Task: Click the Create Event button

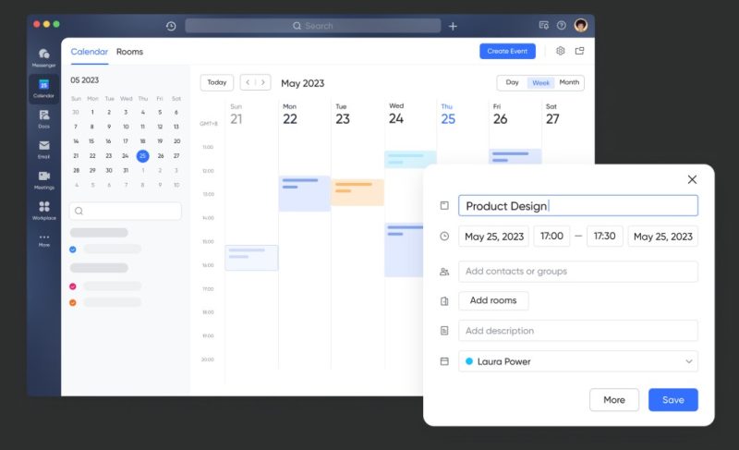Action: tap(507, 51)
